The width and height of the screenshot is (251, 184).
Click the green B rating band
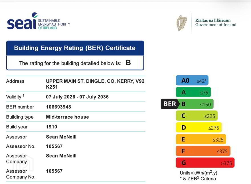click(x=195, y=104)
